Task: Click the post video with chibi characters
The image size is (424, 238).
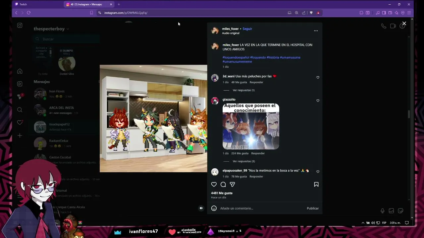Action: click(x=153, y=118)
